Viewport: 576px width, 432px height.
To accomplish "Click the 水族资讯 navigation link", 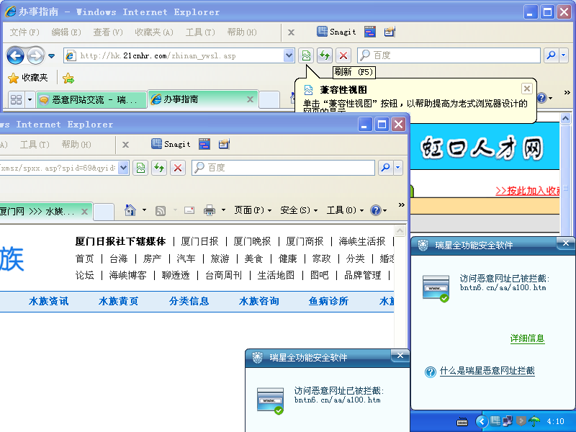I will 49,301.
